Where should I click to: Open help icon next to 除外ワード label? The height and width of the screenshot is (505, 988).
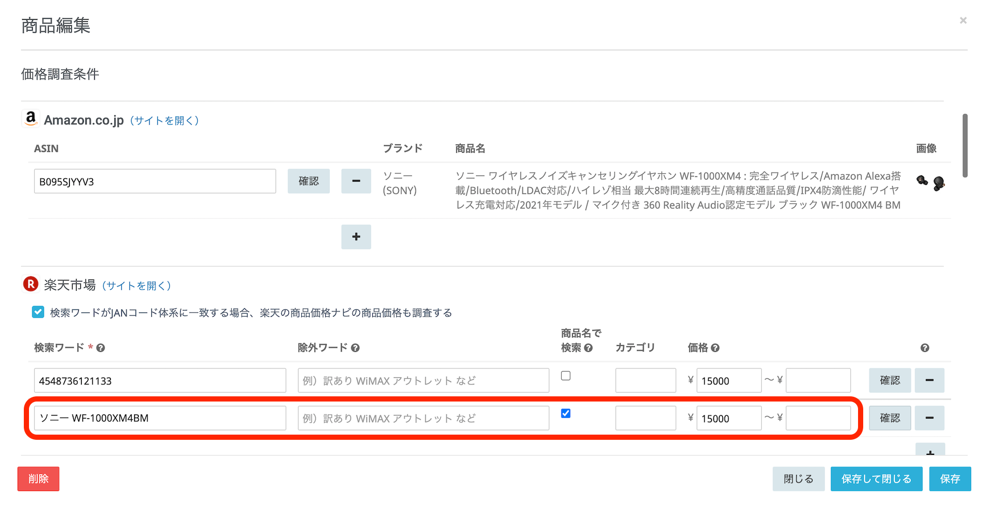point(355,348)
